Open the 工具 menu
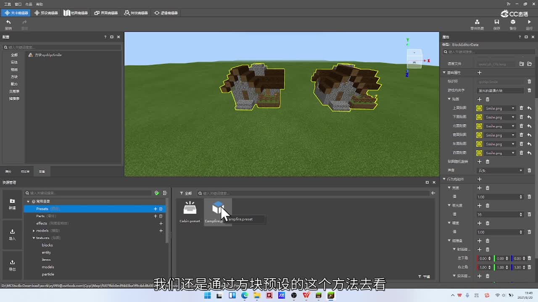The image size is (538, 302). [8, 4]
